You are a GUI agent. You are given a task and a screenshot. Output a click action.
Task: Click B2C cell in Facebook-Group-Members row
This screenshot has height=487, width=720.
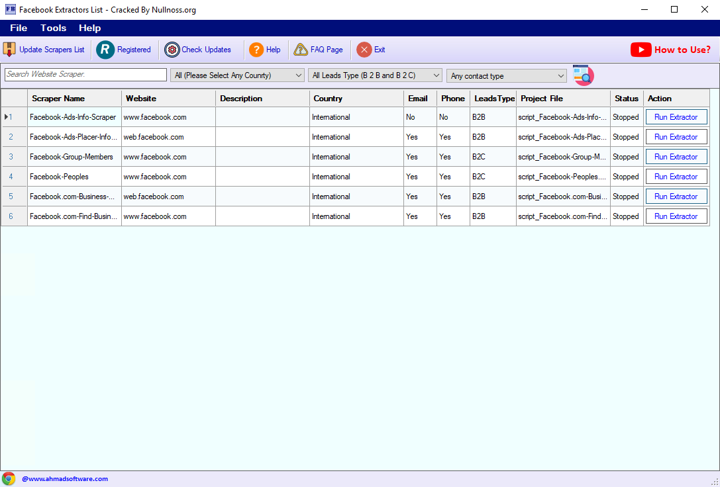493,157
